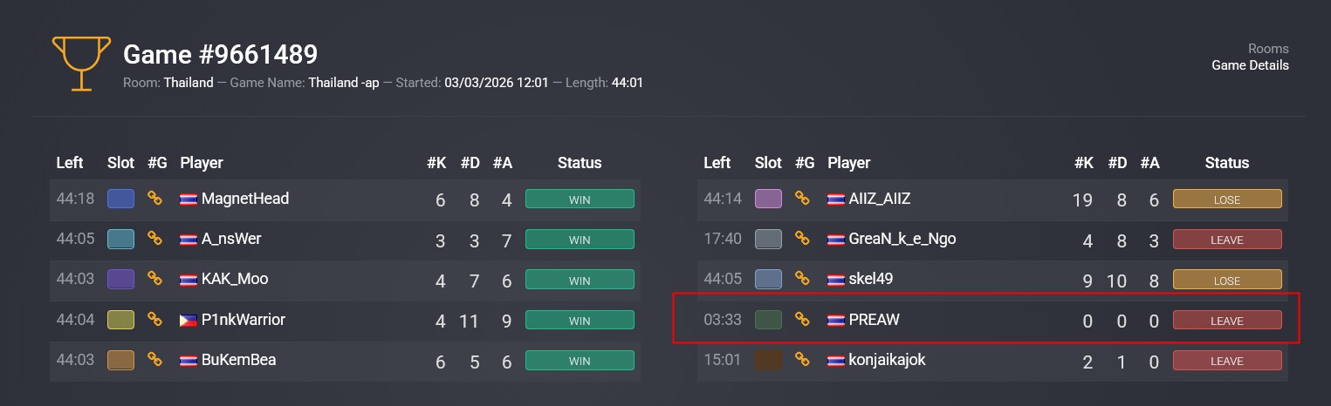Open player profile BuKemBea

pyautogui.click(x=238, y=360)
